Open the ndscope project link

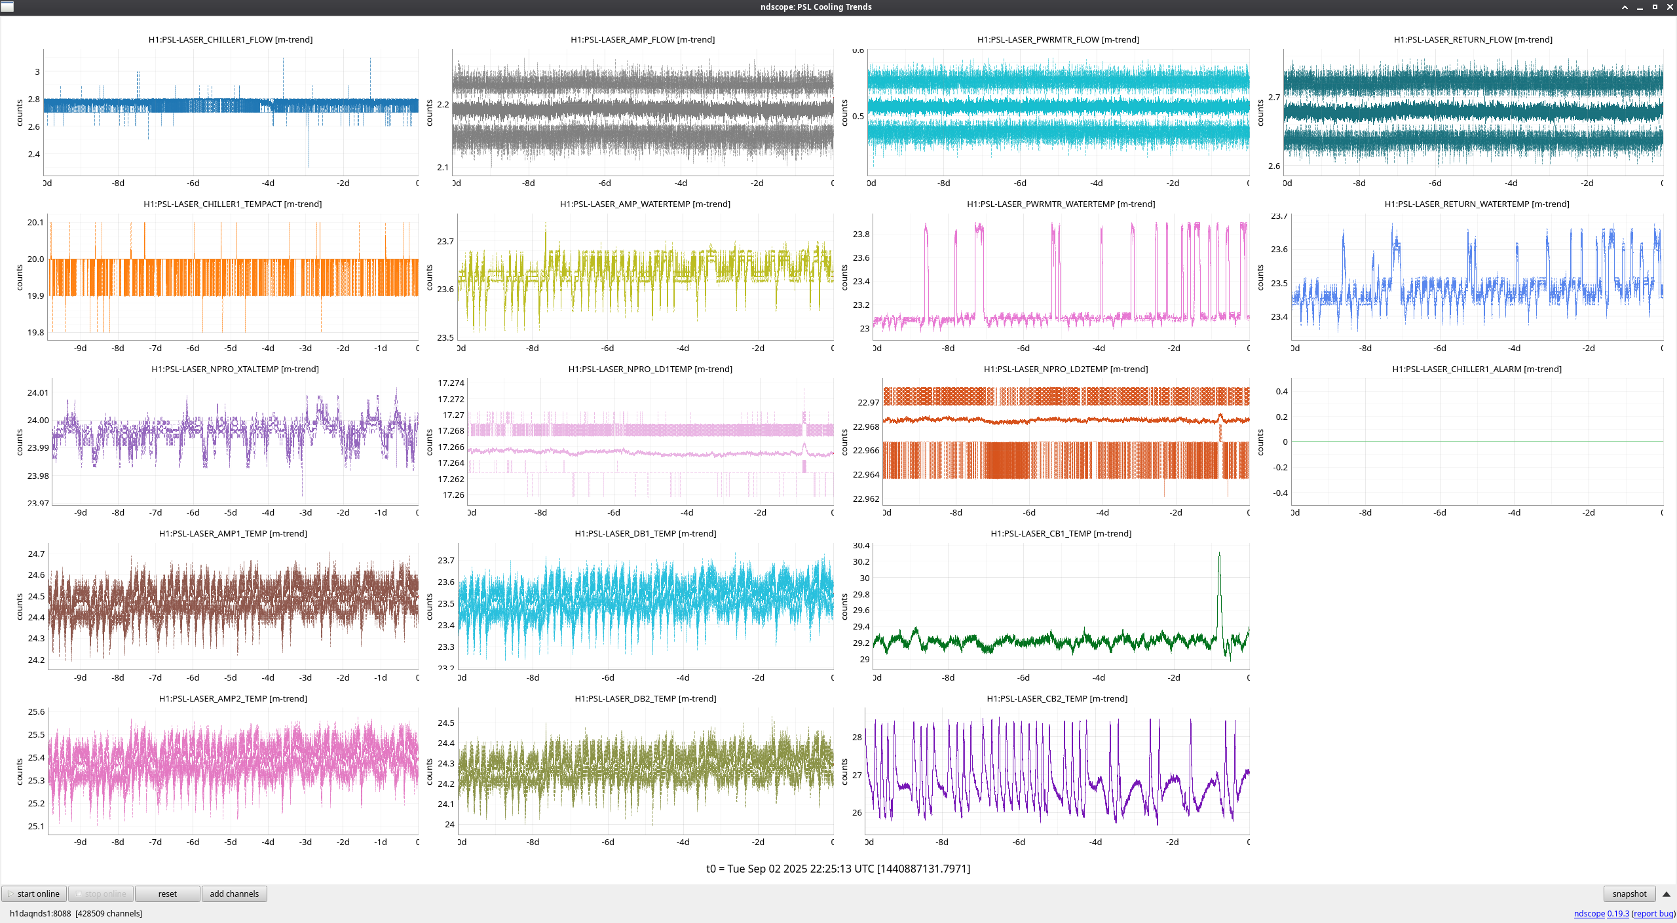tap(1589, 913)
